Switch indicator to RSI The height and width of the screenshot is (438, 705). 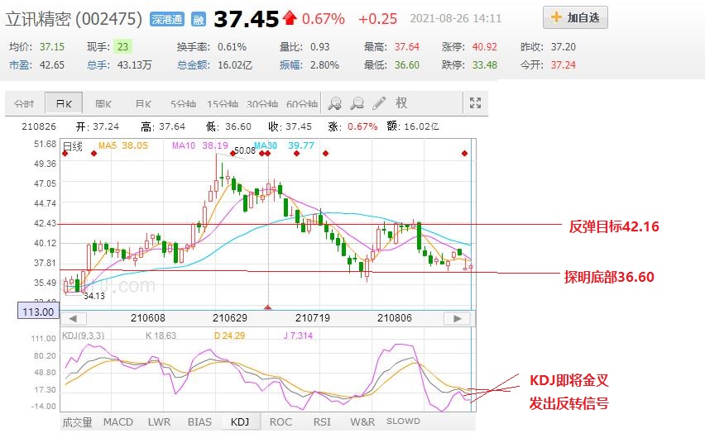pyautogui.click(x=322, y=422)
